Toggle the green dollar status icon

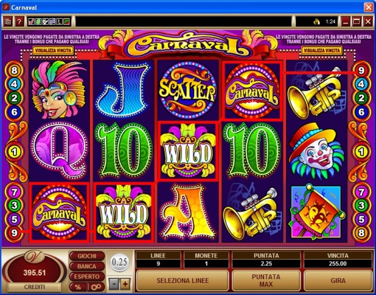39,22
